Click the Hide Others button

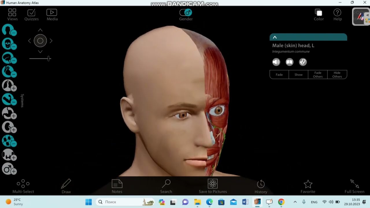click(337, 75)
